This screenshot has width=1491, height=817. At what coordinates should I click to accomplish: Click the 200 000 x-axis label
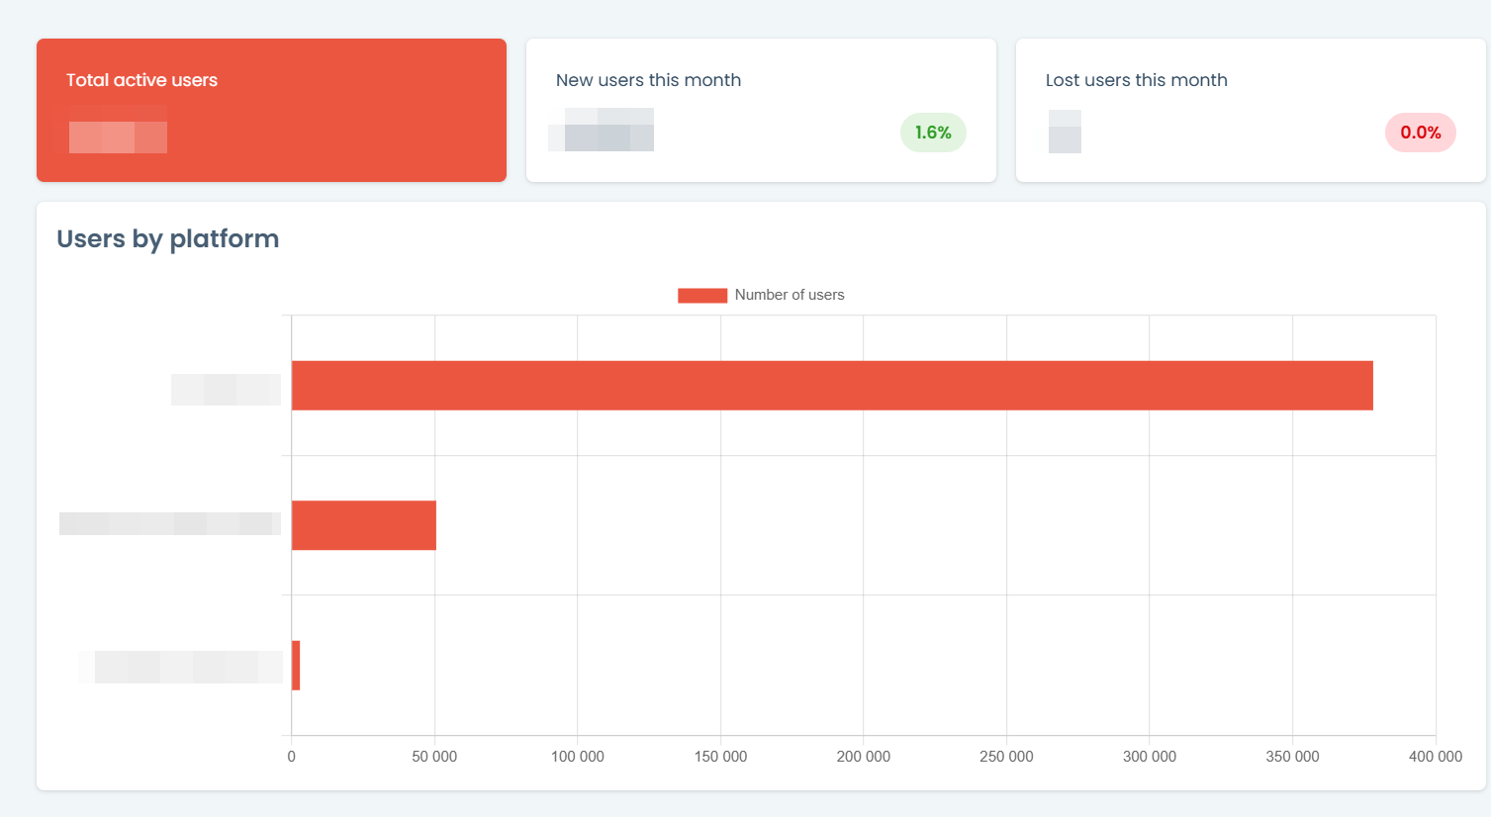tap(863, 757)
